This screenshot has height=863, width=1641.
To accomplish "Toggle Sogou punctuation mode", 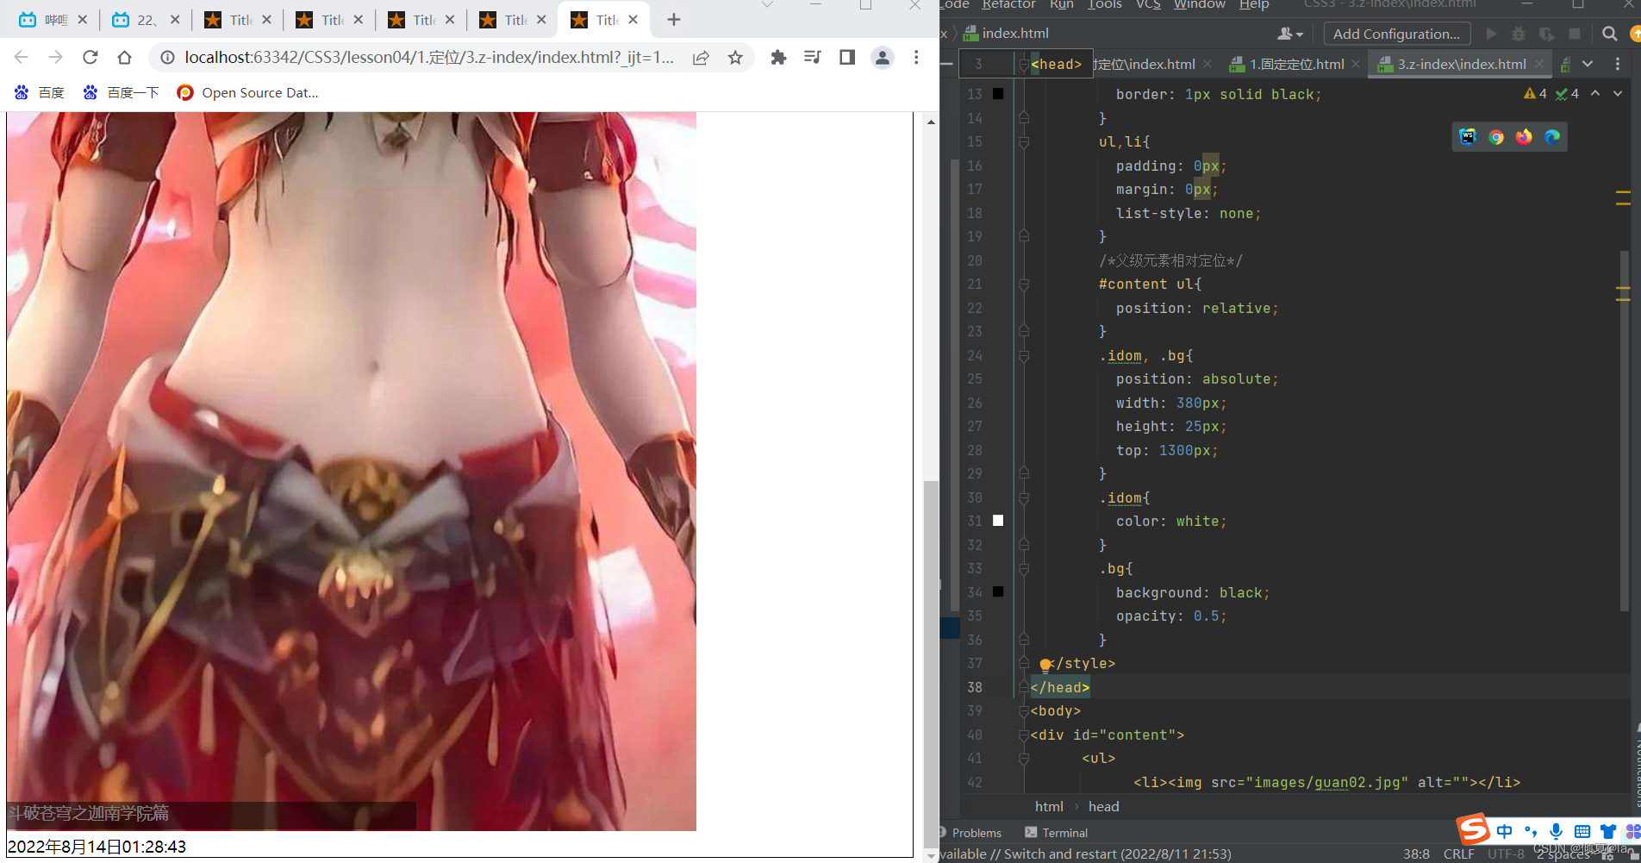I will pyautogui.click(x=1531, y=831).
